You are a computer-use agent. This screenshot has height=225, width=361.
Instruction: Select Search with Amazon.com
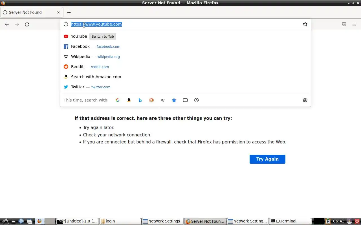[x=185, y=77]
